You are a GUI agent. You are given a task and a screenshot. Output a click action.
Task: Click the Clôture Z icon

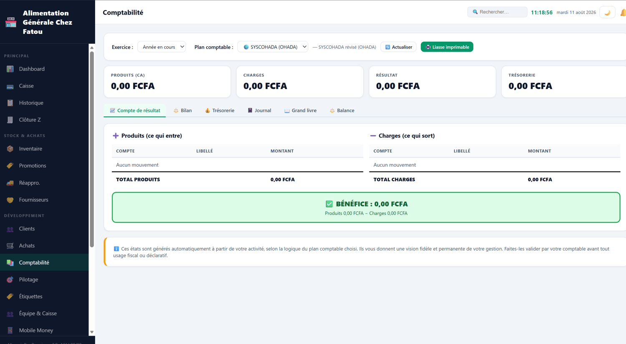click(10, 120)
